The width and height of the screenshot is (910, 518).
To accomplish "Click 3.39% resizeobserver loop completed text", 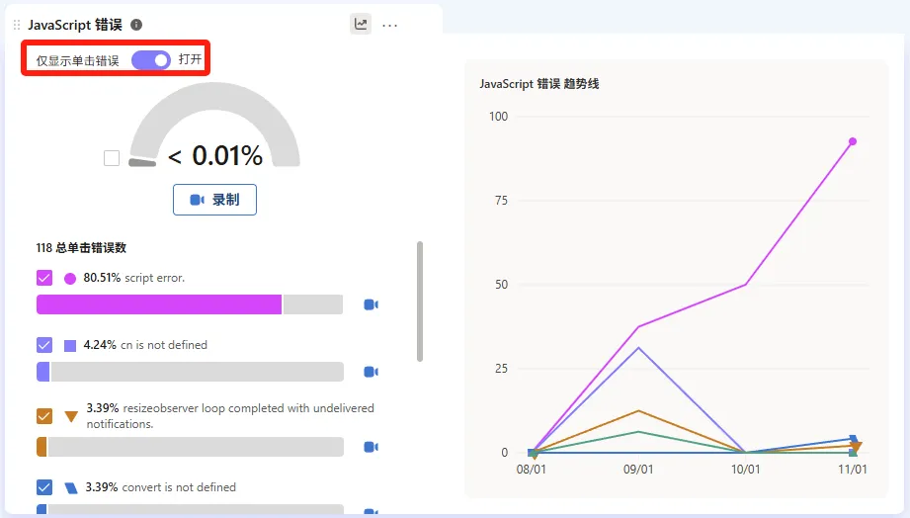I will pos(230,416).
